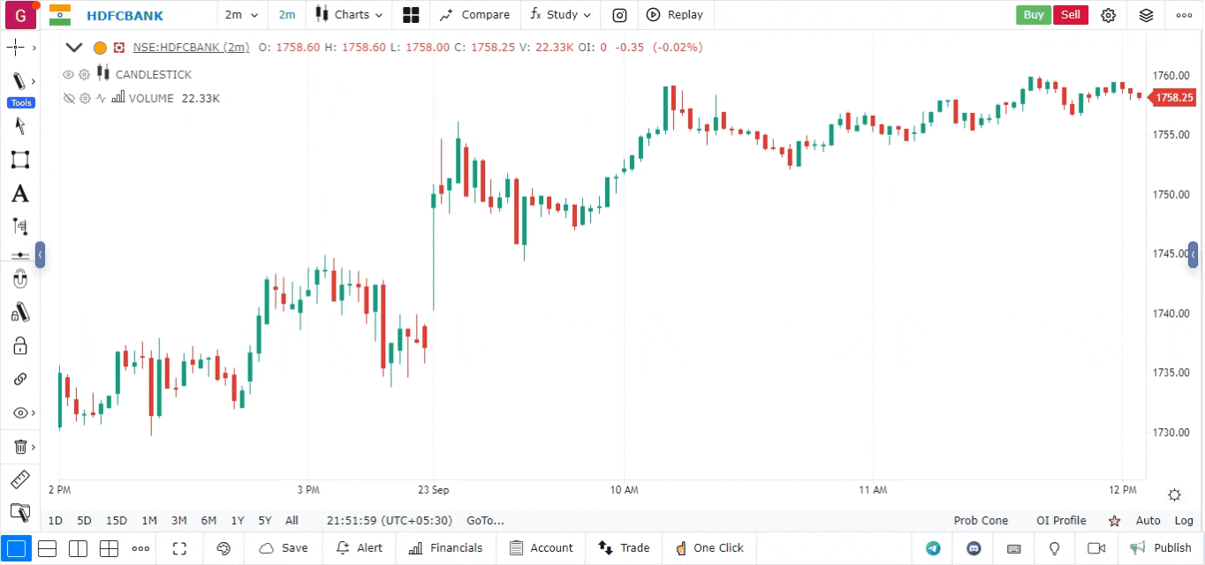The height and width of the screenshot is (565, 1205).
Task: Expand the Charts type dropdown
Action: (350, 15)
